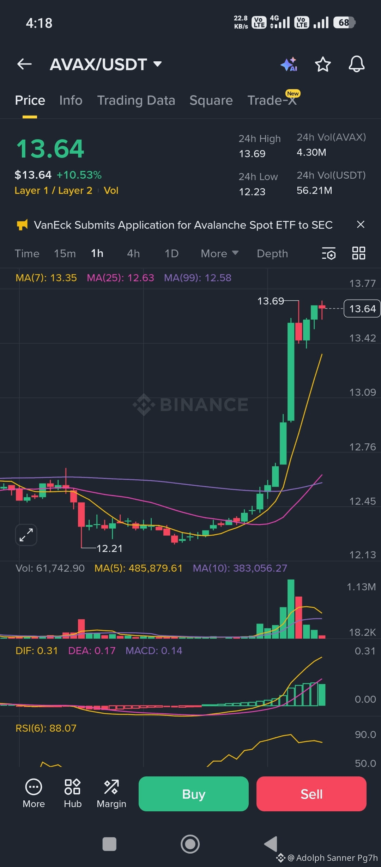
Task: Open chart indicator settings icon
Action: click(x=328, y=253)
